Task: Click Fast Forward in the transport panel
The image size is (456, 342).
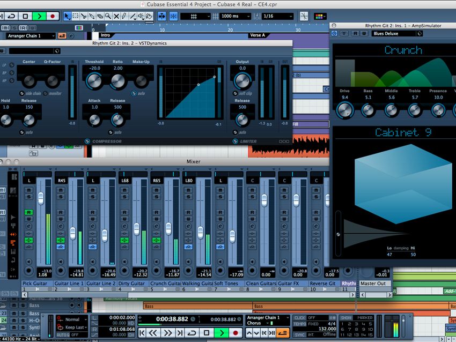Action: point(167,333)
